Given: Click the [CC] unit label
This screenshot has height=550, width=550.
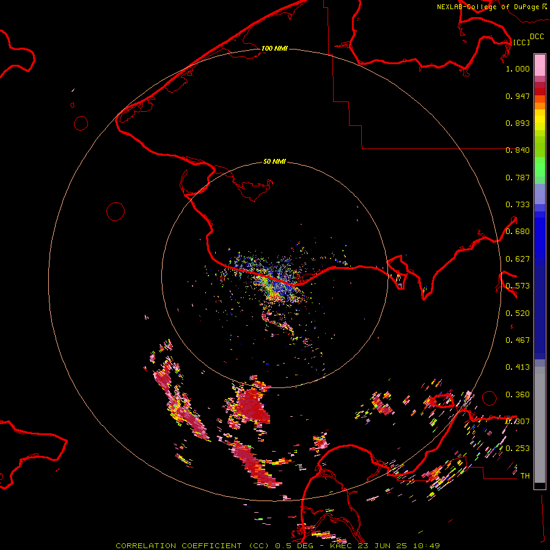Looking at the screenshot, I should [x=521, y=42].
